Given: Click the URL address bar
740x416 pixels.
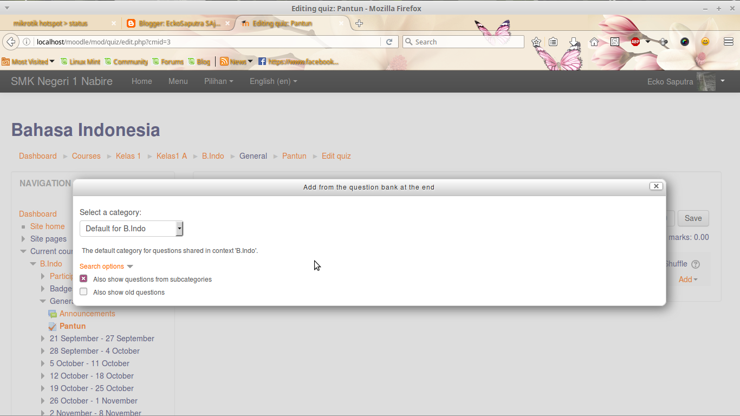Looking at the screenshot, I should pos(207,42).
